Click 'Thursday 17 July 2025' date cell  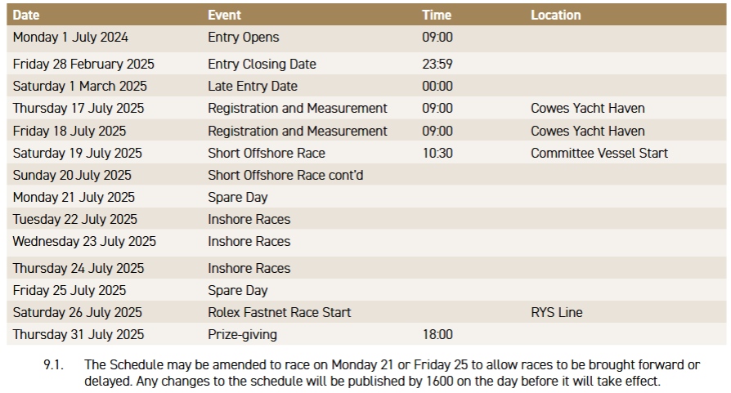pyautogui.click(x=78, y=109)
